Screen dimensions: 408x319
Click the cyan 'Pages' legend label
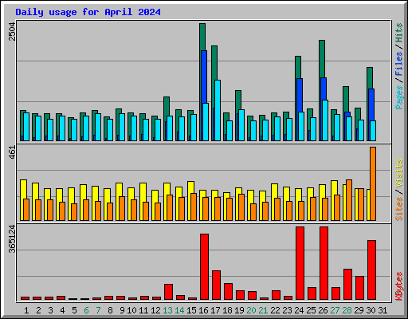point(398,97)
